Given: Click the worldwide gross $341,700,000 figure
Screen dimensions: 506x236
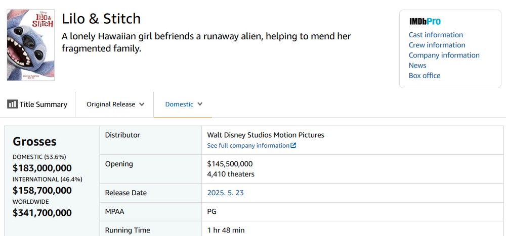Looking at the screenshot, I should [43, 213].
